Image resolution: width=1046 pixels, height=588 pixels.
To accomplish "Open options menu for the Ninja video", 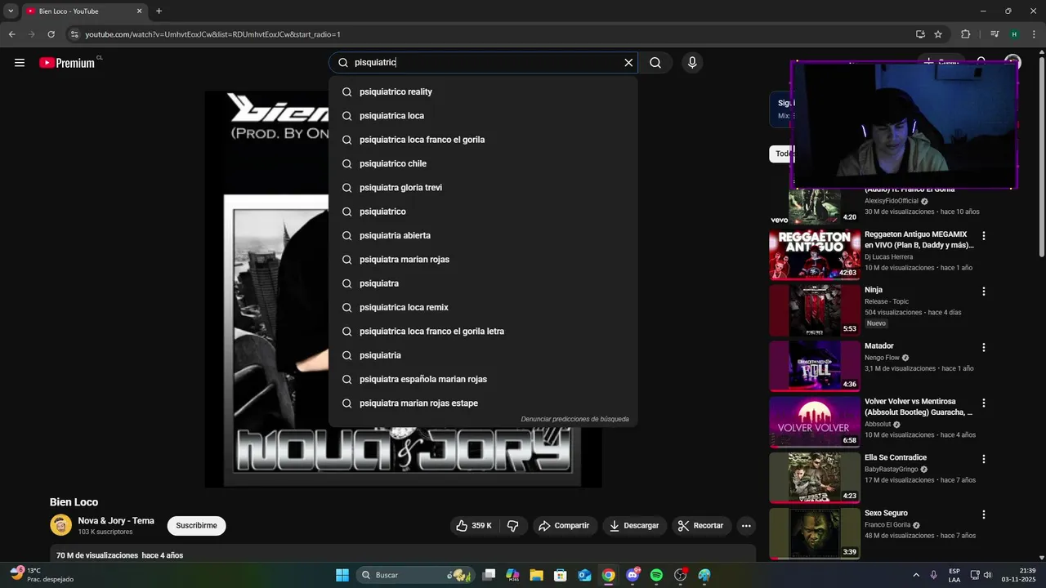I will pyautogui.click(x=984, y=292).
